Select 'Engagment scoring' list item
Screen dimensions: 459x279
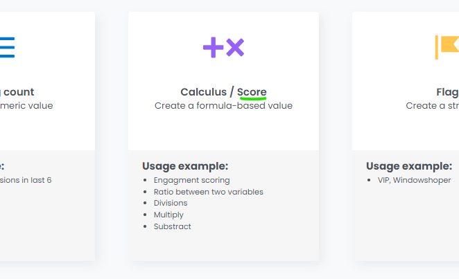point(191,180)
